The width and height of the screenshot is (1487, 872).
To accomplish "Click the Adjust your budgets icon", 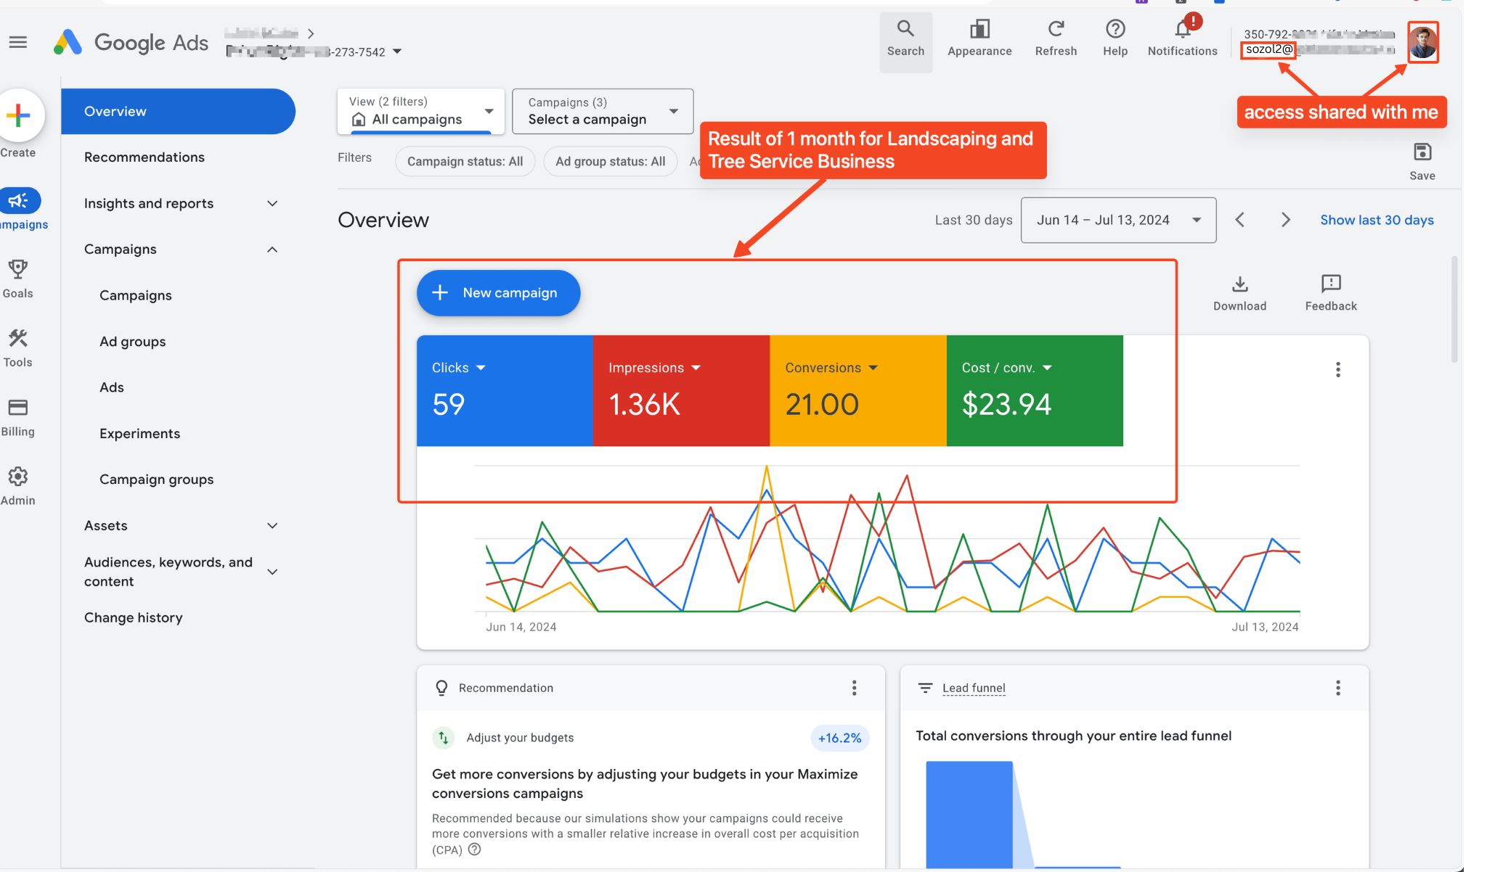I will pyautogui.click(x=444, y=738).
